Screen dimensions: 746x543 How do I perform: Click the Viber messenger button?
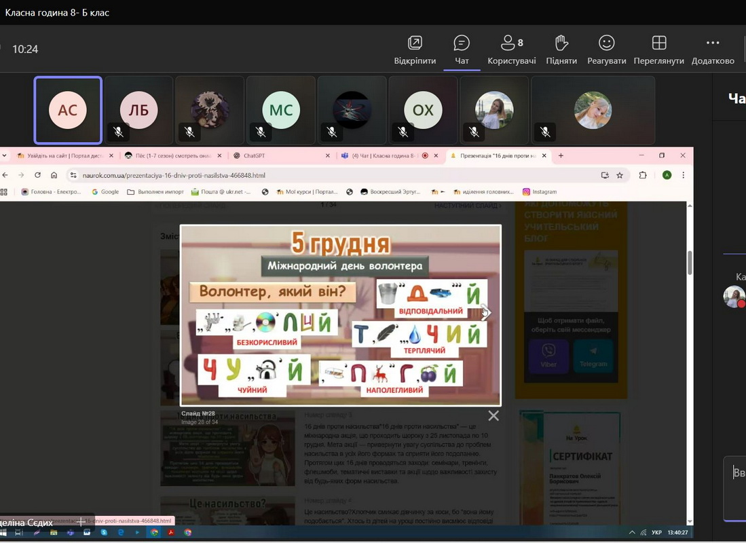tap(548, 356)
